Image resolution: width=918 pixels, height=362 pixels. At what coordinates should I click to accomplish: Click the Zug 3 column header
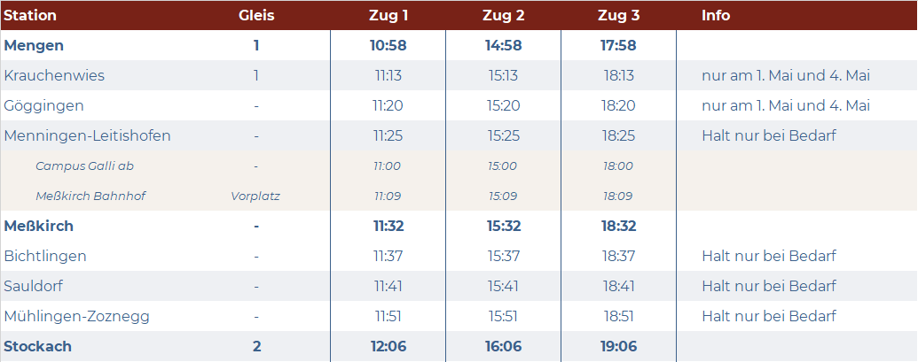619,16
